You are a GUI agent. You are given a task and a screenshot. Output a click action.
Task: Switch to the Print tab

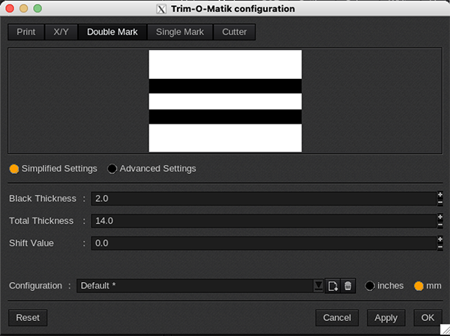(26, 31)
